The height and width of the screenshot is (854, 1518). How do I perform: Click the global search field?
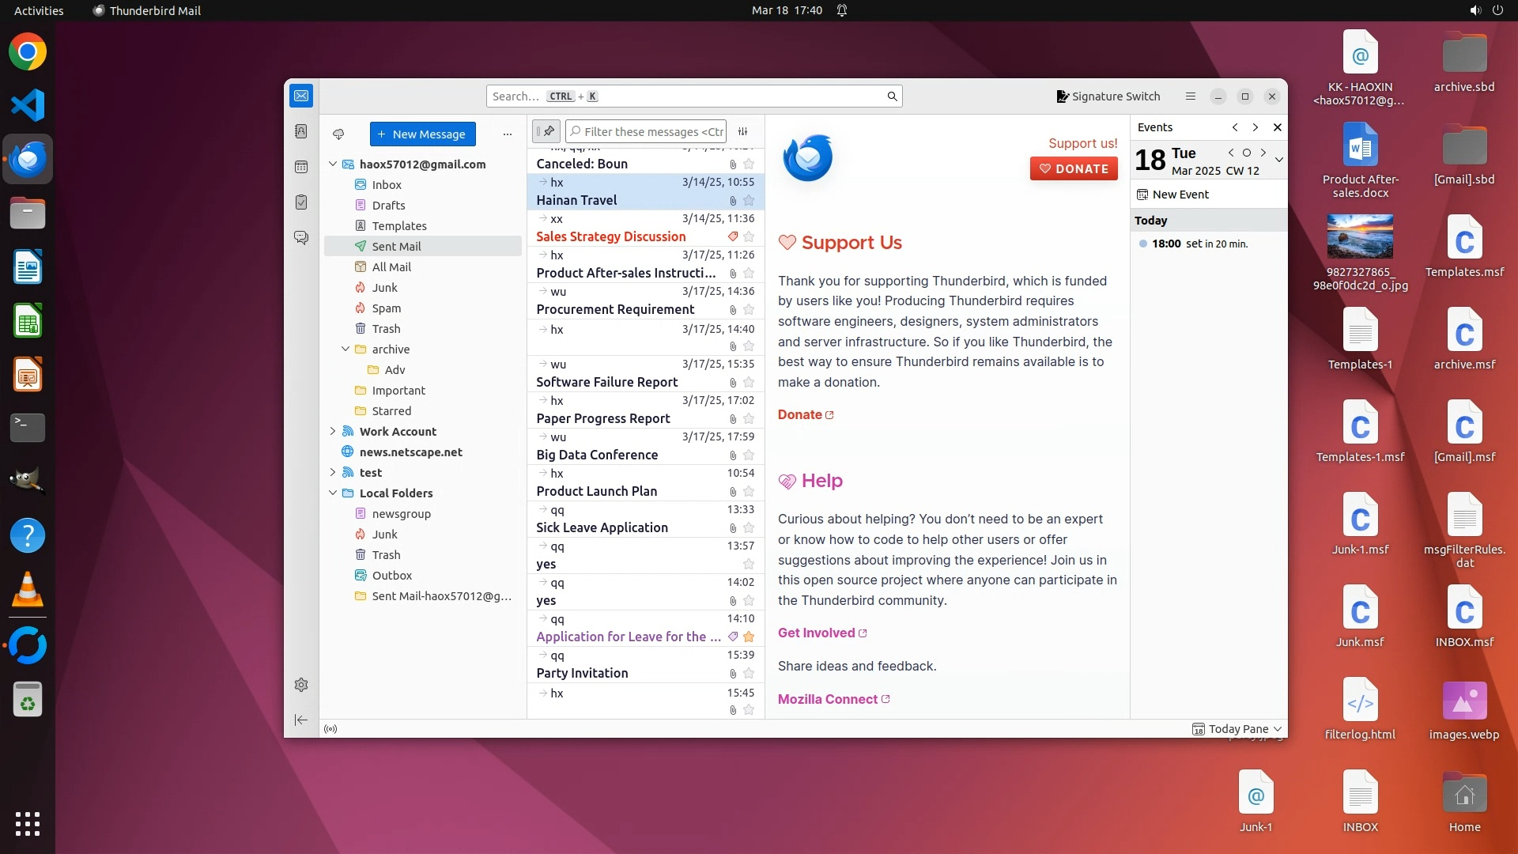pyautogui.click(x=688, y=96)
